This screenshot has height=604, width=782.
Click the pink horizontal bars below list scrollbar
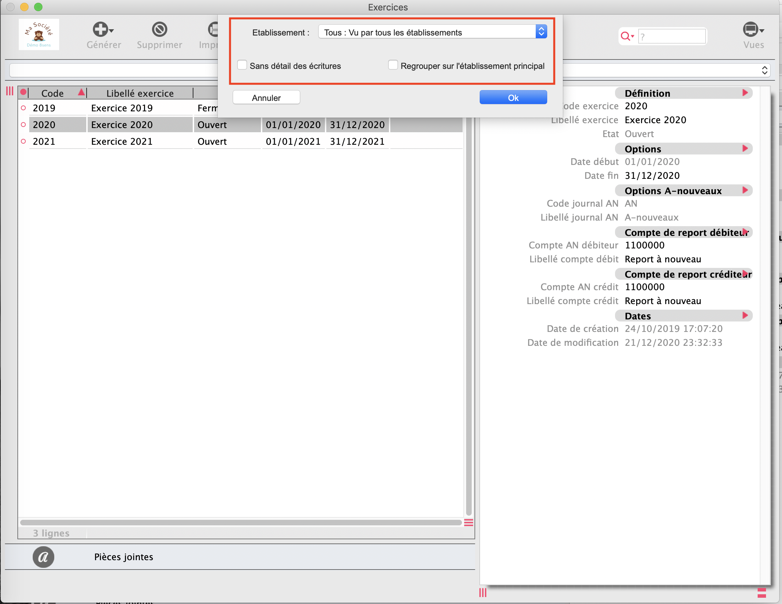[468, 522]
